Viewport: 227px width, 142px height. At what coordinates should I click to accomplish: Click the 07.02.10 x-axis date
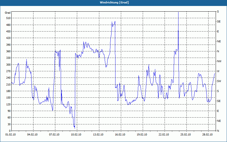coord(54,135)
